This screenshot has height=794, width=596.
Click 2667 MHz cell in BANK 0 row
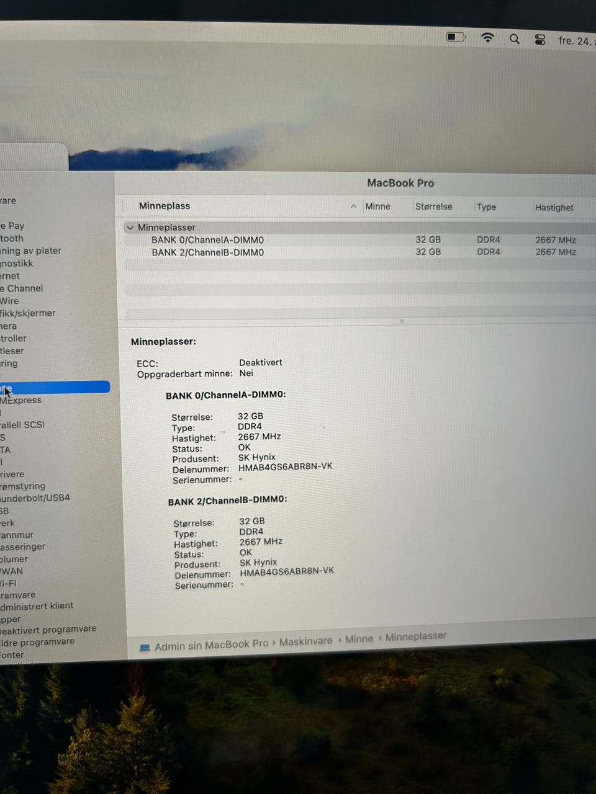556,240
